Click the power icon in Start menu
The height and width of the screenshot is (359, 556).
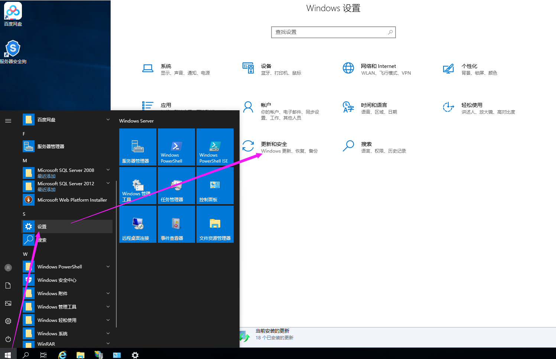(8, 339)
